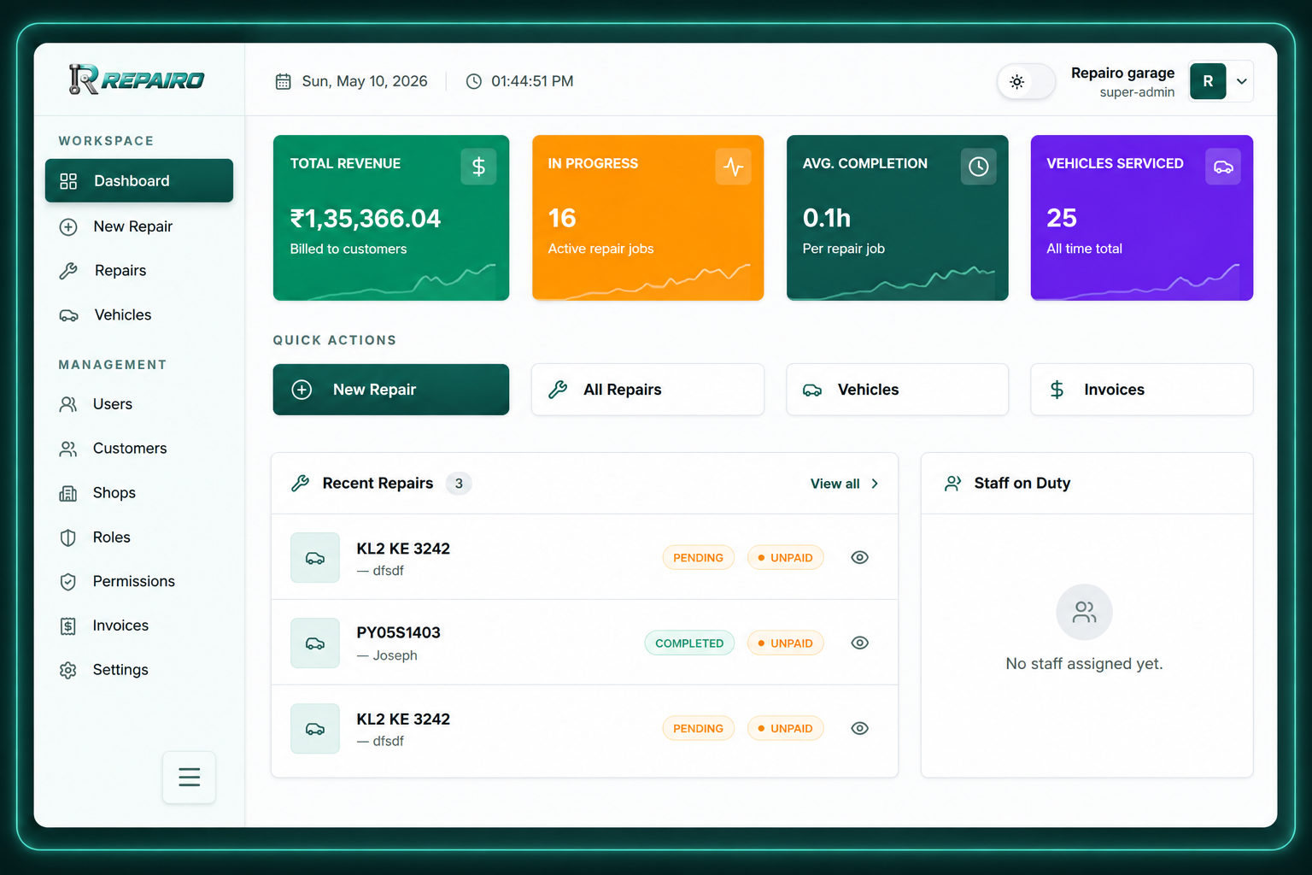Collapse sidebar with hamburger button
Viewport: 1312px width, 875px height.
[x=190, y=777]
